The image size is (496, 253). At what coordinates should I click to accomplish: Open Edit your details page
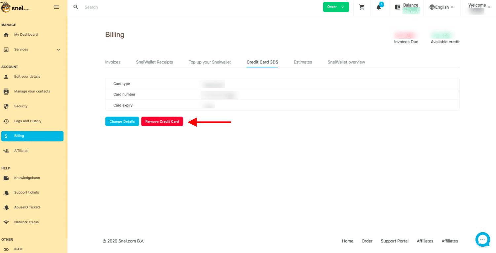point(27,77)
